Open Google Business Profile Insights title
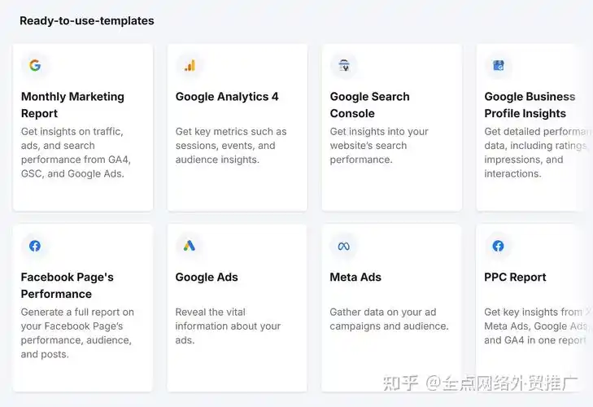The image size is (593, 407). click(530, 105)
